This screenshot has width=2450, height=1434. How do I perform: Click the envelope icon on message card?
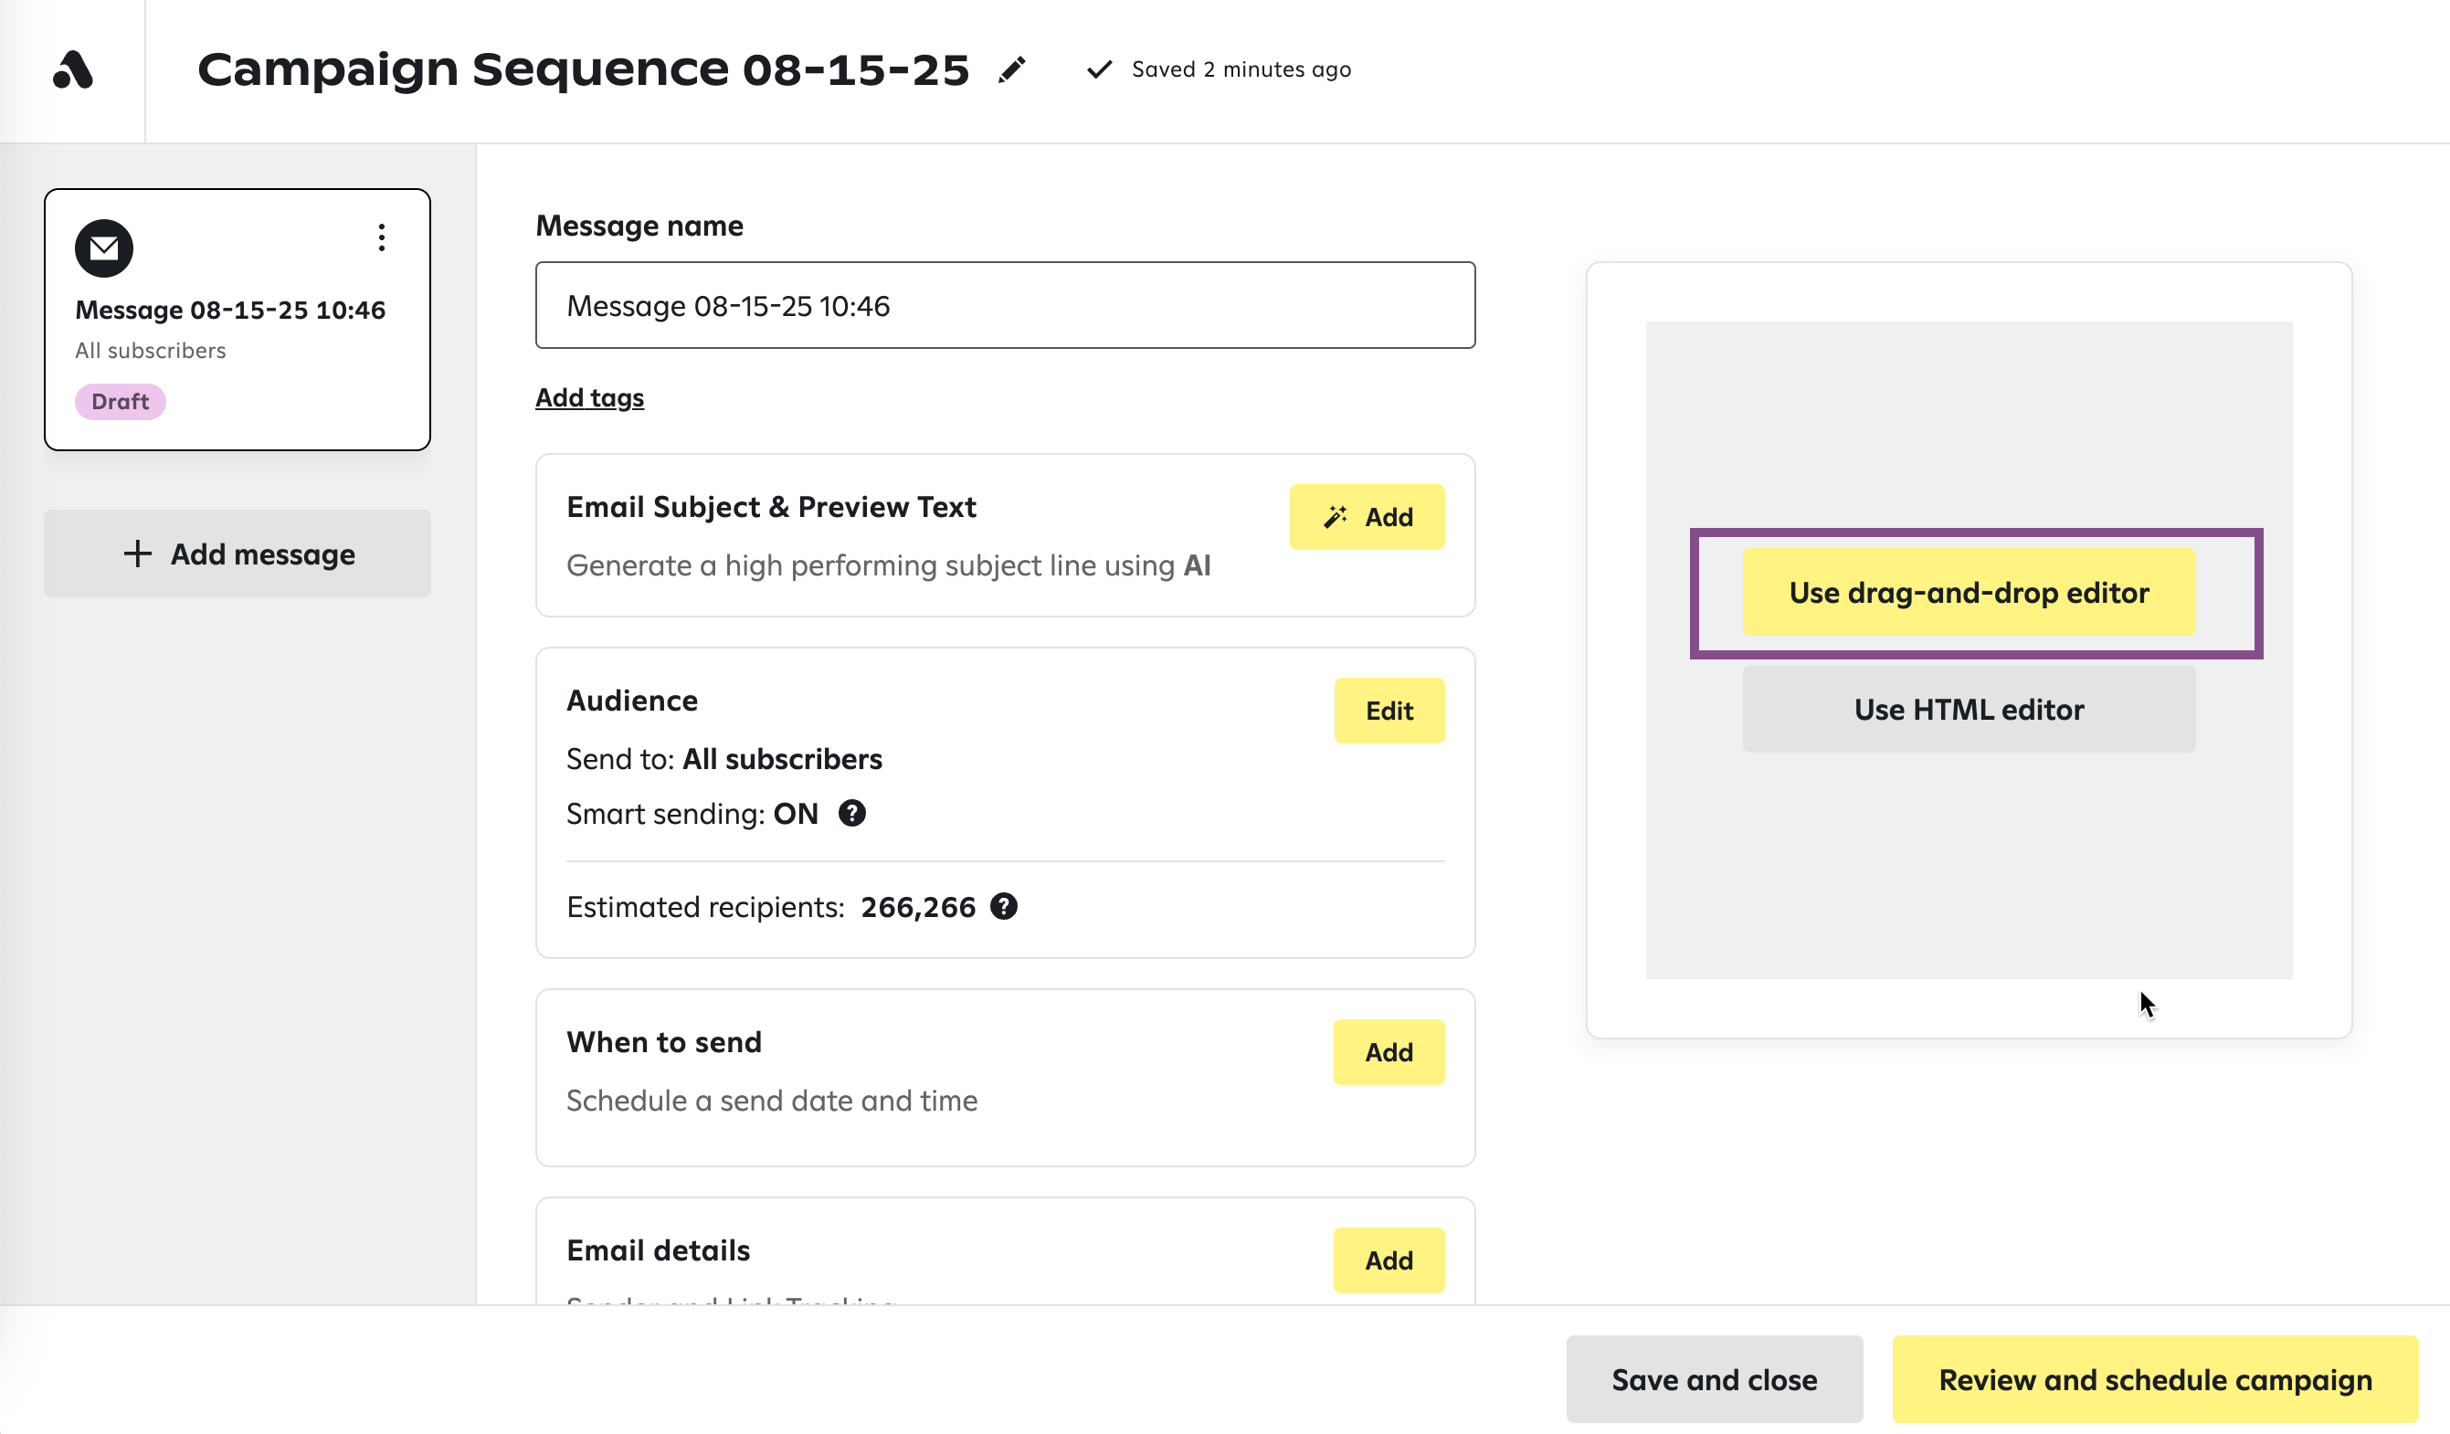[x=104, y=248]
